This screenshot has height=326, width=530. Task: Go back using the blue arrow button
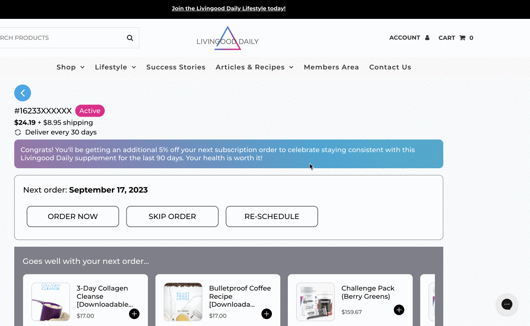23,93
